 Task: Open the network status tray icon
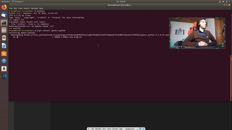tap(220, 1)
